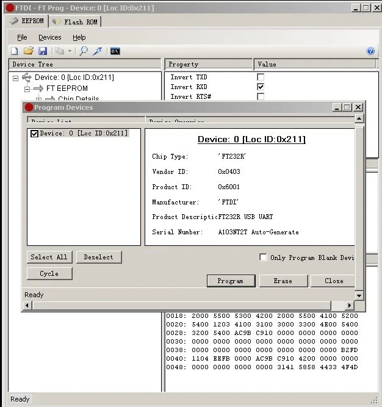Click the Program devices lightning icon

click(97, 51)
